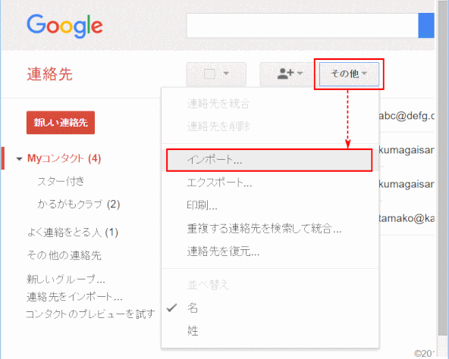Choose 印刷... menu item
Viewport: 449px width, 359px height.
pyautogui.click(x=270, y=205)
